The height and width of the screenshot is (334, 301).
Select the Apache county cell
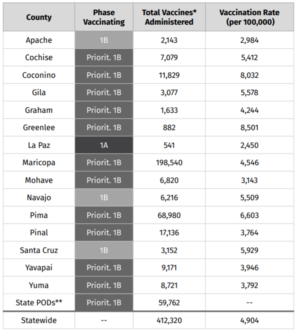pyautogui.click(x=39, y=40)
